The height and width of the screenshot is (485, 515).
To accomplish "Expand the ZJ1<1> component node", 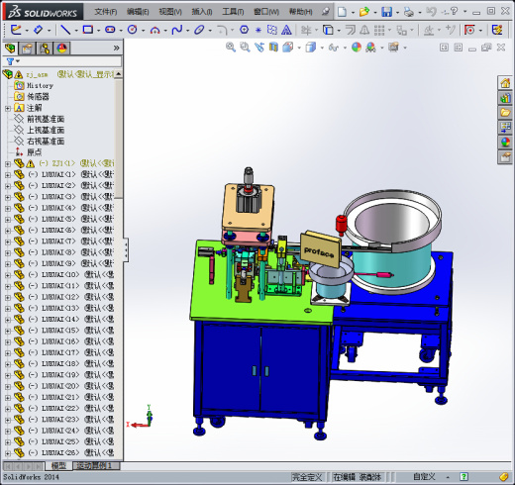I will click(x=8, y=163).
